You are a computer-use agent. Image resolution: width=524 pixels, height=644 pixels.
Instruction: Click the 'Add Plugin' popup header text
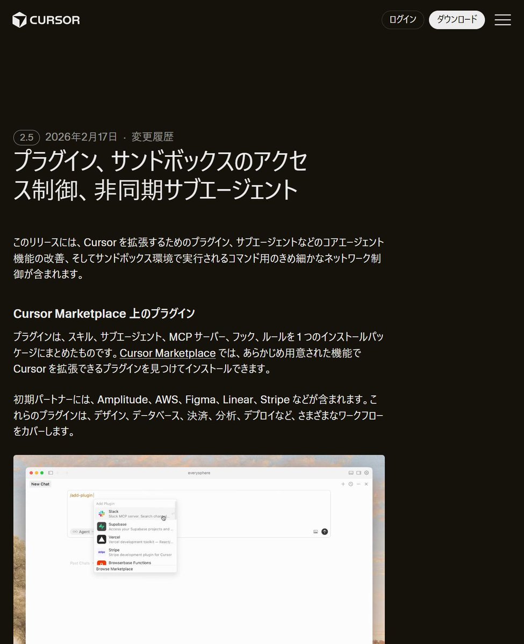pyautogui.click(x=105, y=503)
